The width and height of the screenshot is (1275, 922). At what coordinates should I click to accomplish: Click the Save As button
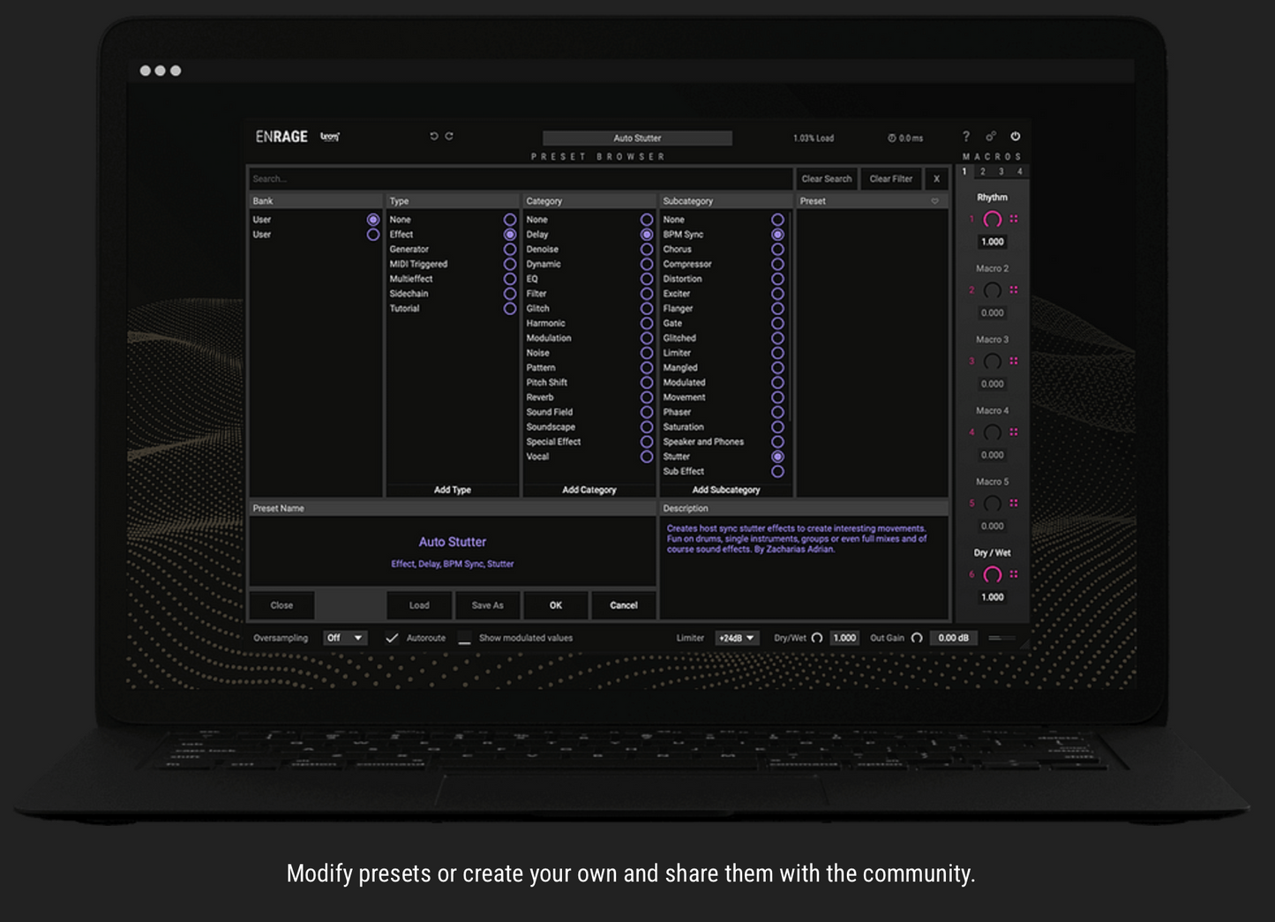coord(487,605)
